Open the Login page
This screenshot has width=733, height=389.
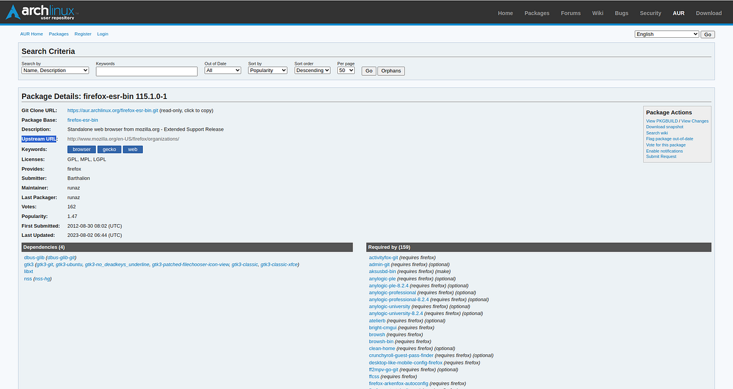tap(102, 34)
